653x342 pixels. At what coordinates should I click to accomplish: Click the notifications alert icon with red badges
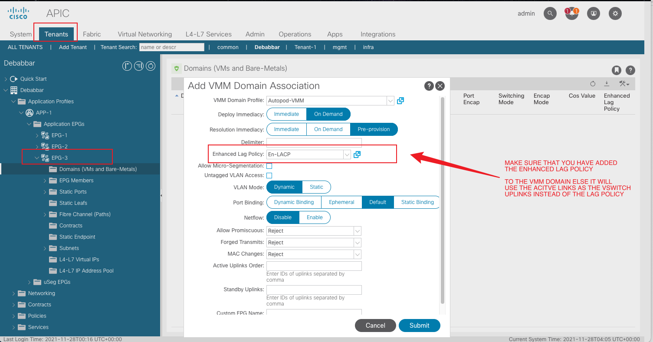click(x=571, y=13)
